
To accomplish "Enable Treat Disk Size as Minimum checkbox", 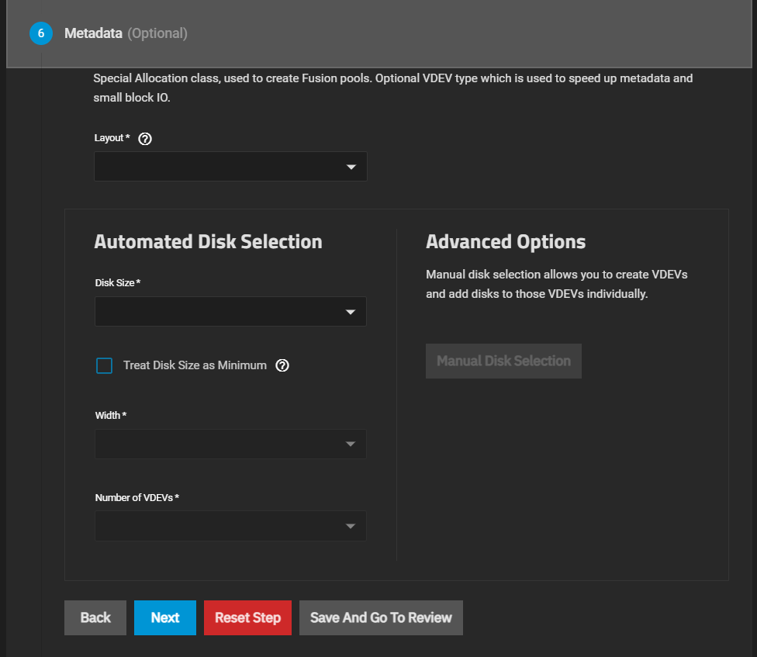I will 104,365.
